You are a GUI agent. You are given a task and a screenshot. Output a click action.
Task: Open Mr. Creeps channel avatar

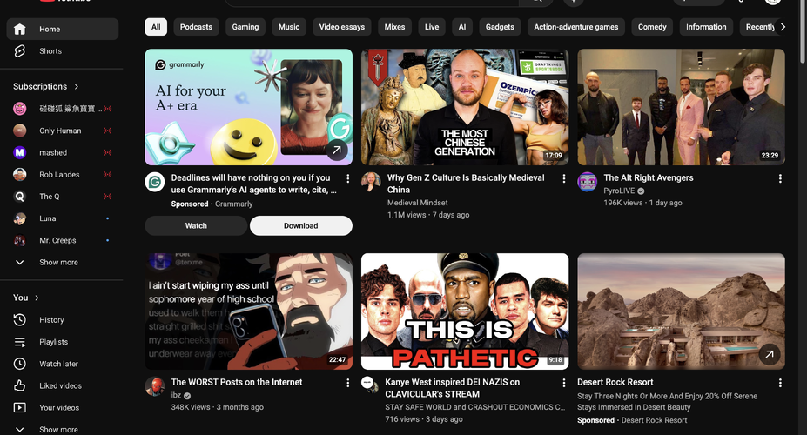19,240
